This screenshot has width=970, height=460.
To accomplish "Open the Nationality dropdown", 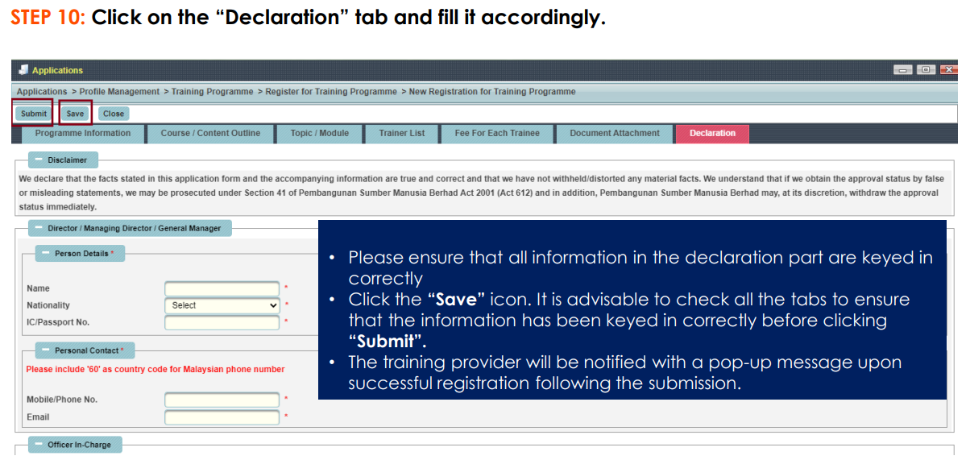I will point(222,305).
